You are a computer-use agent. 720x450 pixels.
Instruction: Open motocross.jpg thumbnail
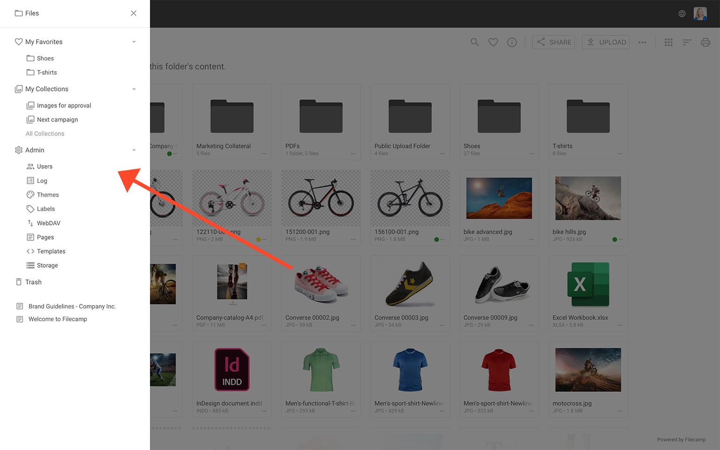coord(588,369)
